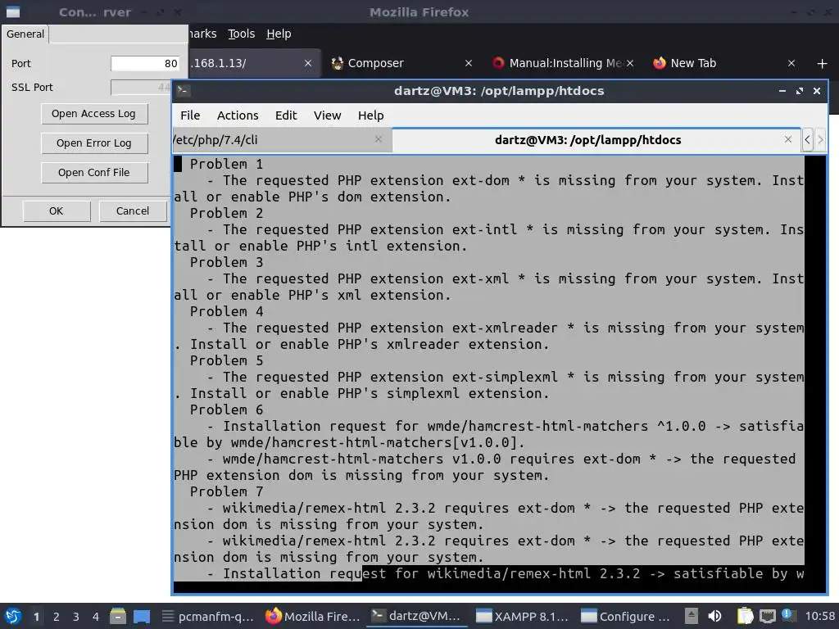
Task: Close the Manual:Installing Firefox tab
Action: pyautogui.click(x=630, y=63)
